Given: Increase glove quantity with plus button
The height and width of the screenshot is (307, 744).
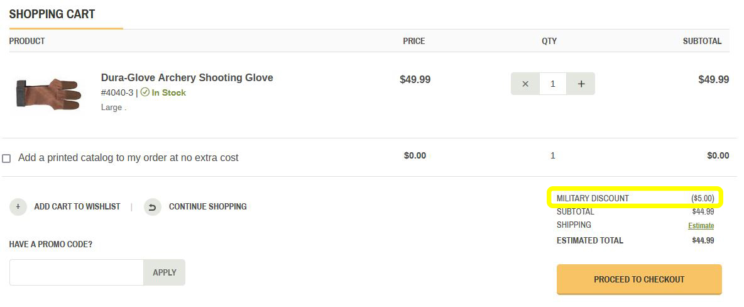Looking at the screenshot, I should click(x=581, y=84).
